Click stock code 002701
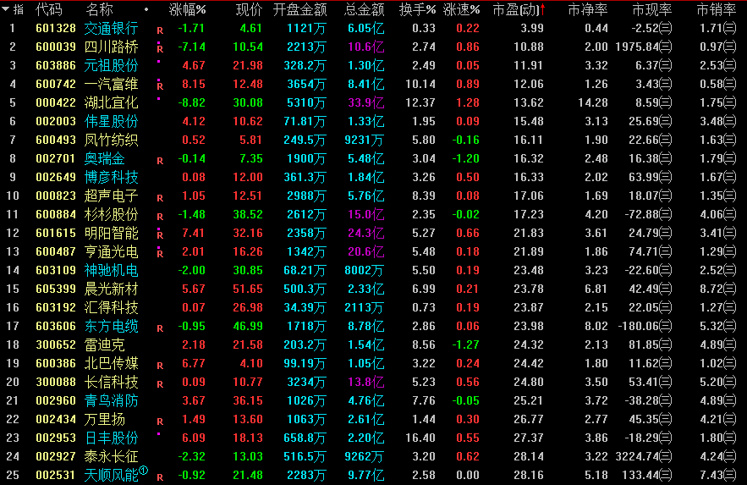Screen dimensions: 747x485 pyautogui.click(x=56, y=158)
